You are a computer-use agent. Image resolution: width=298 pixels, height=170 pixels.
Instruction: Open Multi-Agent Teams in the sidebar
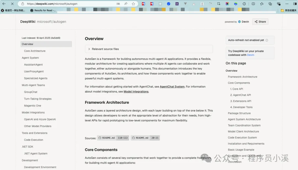tap(33, 85)
